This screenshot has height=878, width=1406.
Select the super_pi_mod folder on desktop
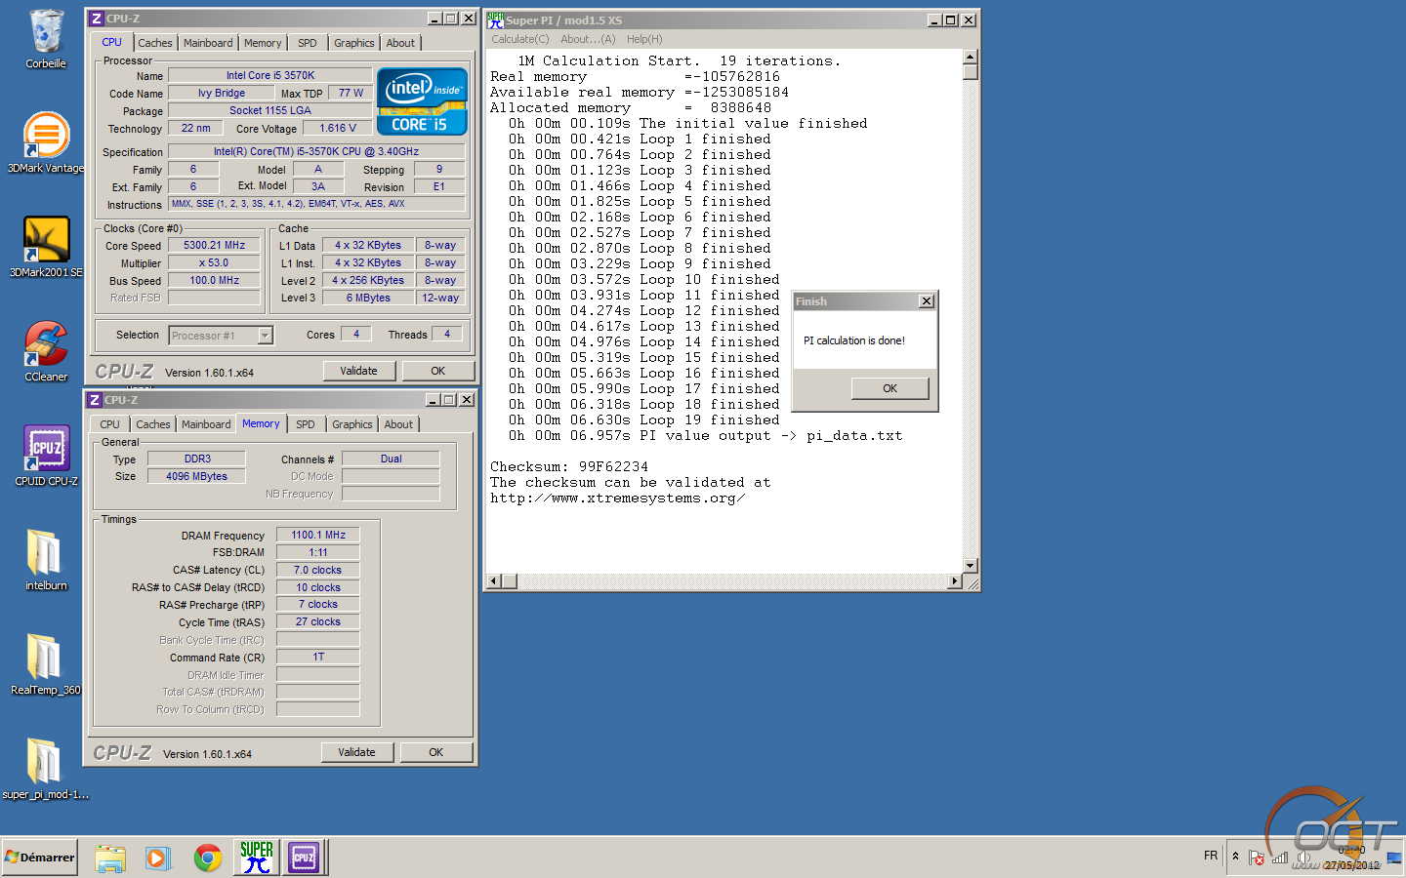(46, 769)
